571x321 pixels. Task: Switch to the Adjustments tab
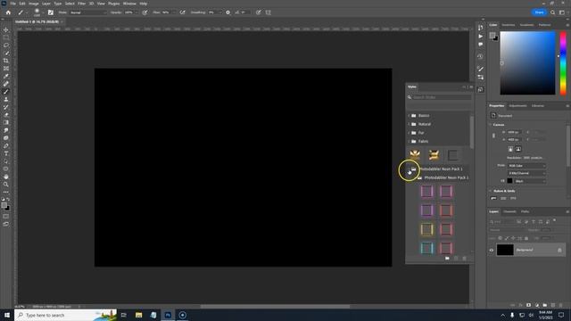[x=517, y=106]
